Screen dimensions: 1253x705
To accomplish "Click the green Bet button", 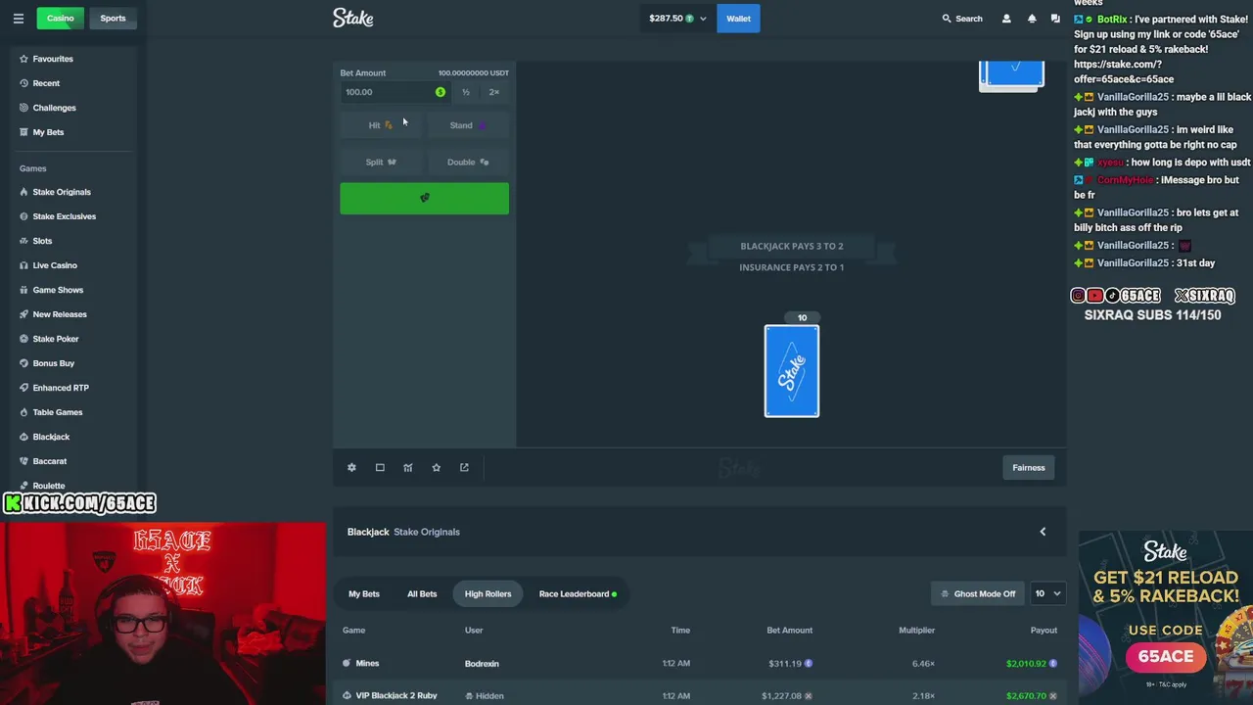I will pyautogui.click(x=424, y=198).
